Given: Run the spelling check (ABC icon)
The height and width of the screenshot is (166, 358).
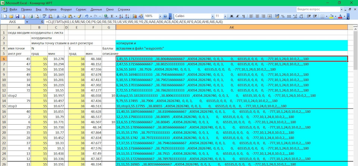Looking at the screenshot, I should pos(44,16).
